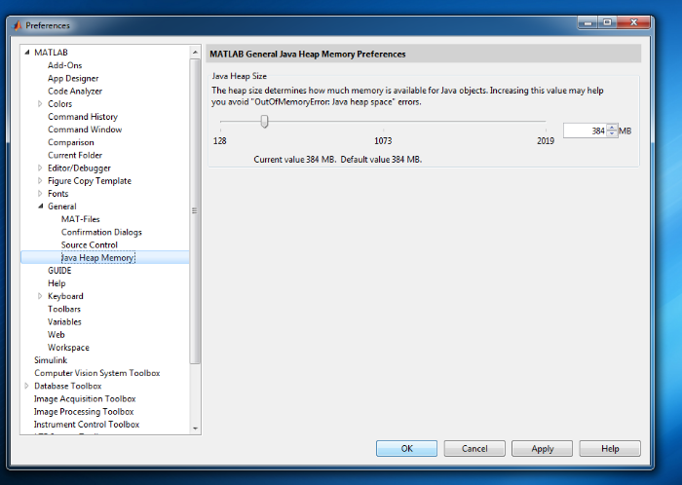Open Image Acquisition Toolbox preferences
The image size is (682, 485).
pos(85,398)
